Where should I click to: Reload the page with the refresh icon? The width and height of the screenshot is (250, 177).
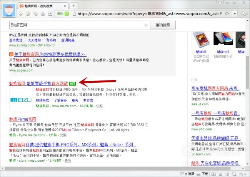pyautogui.click(x=28, y=14)
